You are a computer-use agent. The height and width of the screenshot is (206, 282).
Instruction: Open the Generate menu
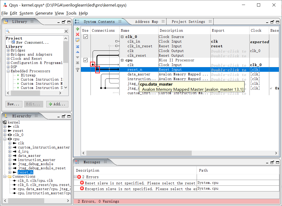click(x=44, y=13)
